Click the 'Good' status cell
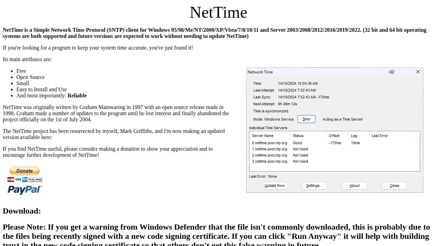This screenshot has height=246, width=437. (297, 143)
